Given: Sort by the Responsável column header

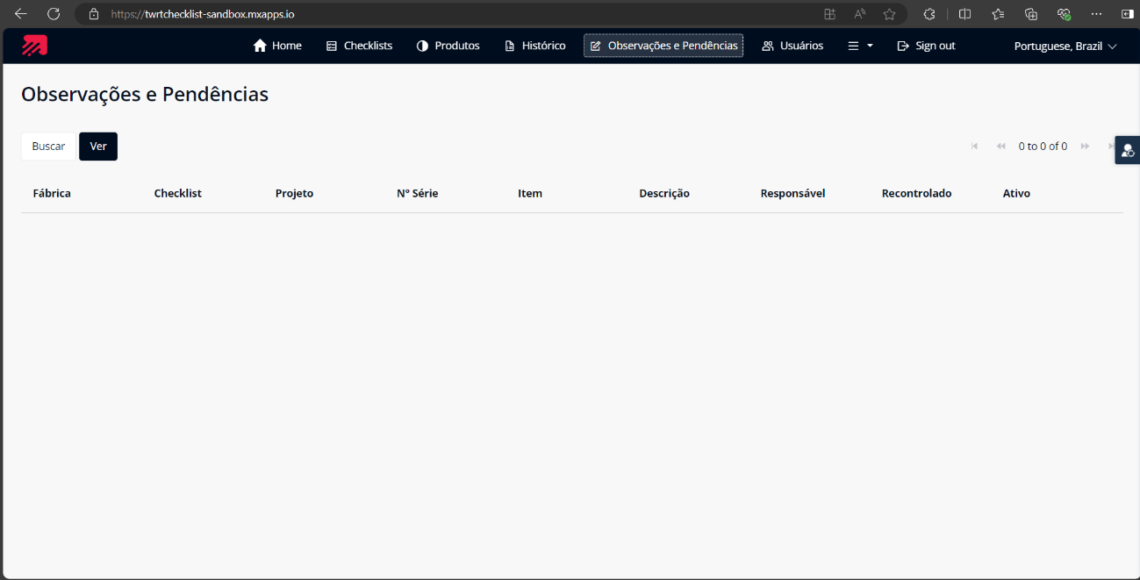Looking at the screenshot, I should 792,193.
